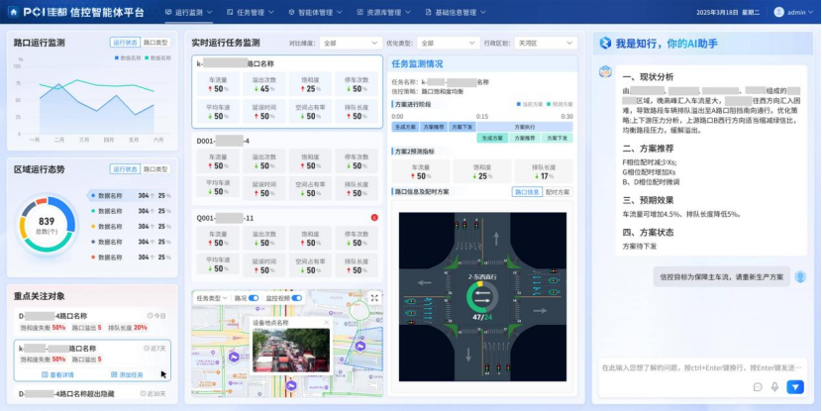
Task: Click the chat bubble icon in input box
Action: tap(758, 387)
